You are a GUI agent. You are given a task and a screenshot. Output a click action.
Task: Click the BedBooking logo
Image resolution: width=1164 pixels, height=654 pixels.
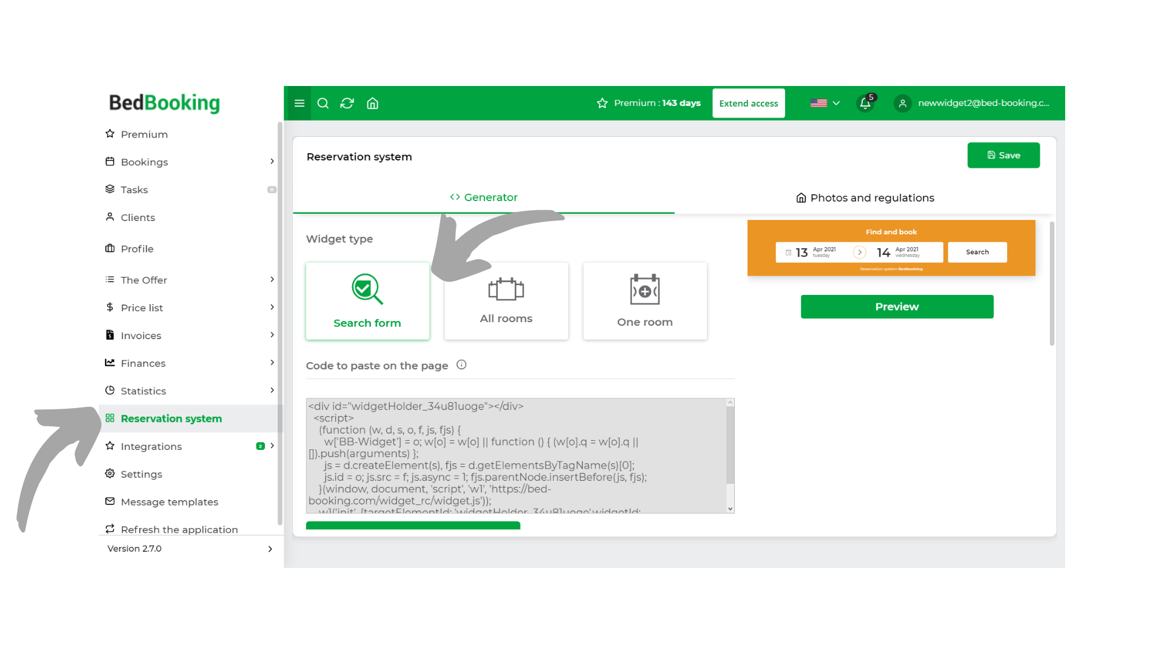tap(164, 104)
